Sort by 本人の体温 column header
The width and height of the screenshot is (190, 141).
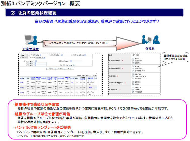click(55, 78)
